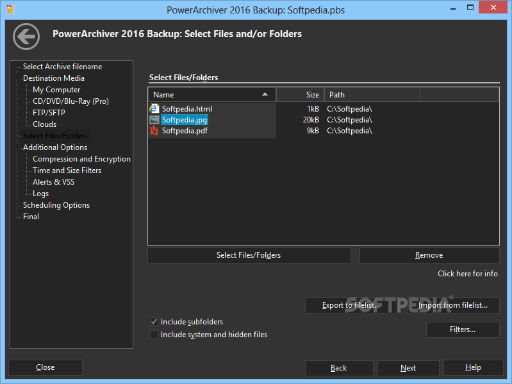Click the PowerArchiver app icon in title bar

[11, 9]
